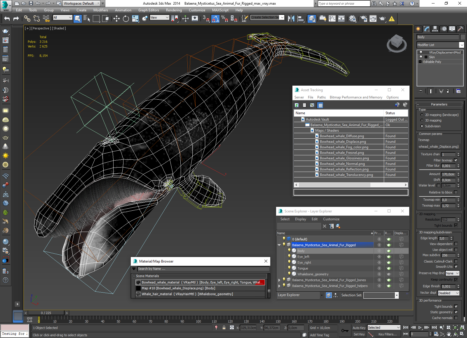Click the [Shaded] viewport label
Viewport: 467px width, 338px height.
[x=59, y=28]
